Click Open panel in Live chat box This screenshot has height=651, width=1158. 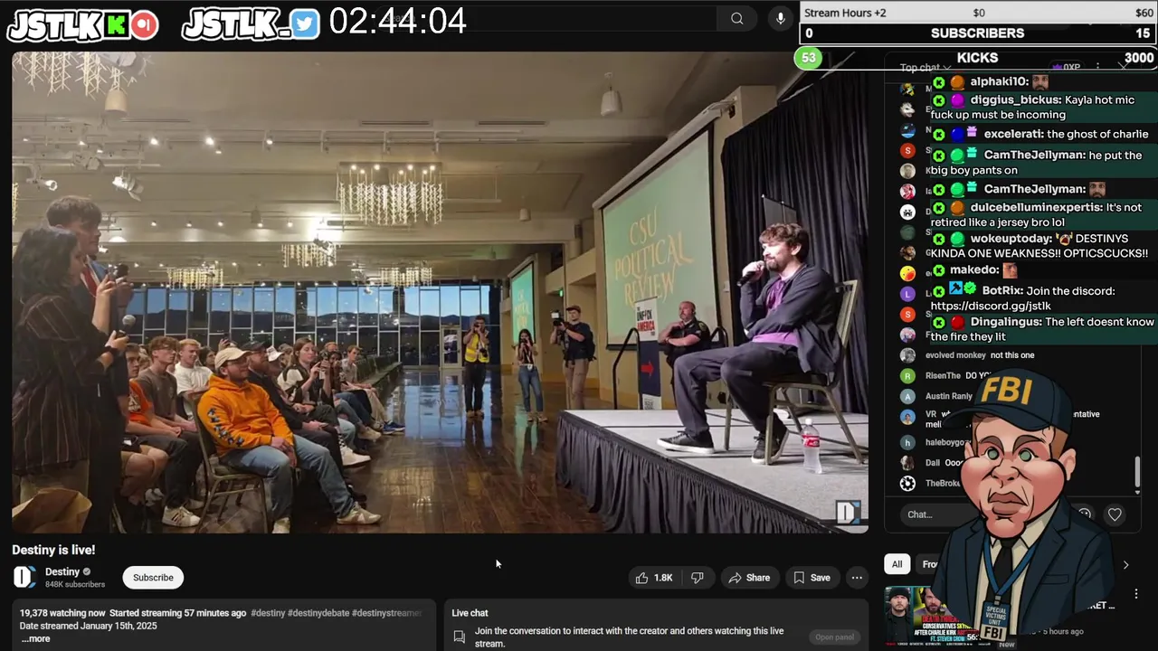coord(834,637)
